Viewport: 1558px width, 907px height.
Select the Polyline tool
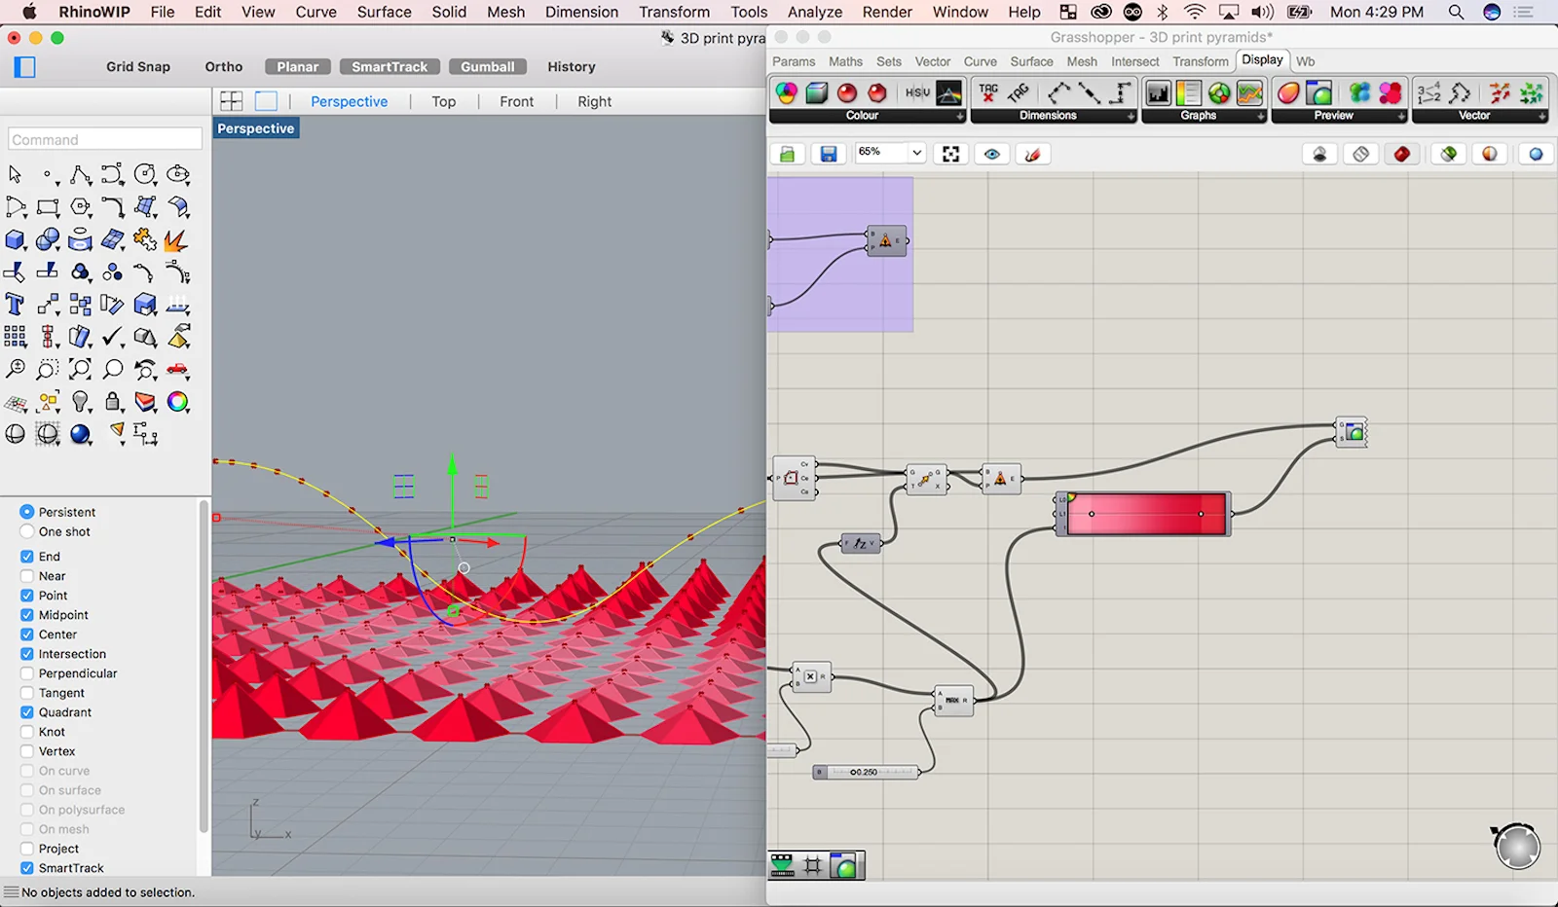pyautogui.click(x=81, y=174)
